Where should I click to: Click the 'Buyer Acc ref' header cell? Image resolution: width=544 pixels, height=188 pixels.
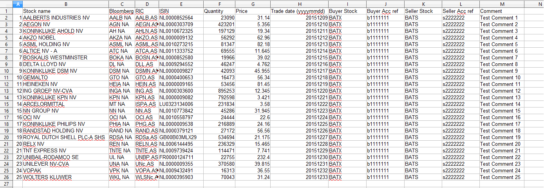[385, 11]
